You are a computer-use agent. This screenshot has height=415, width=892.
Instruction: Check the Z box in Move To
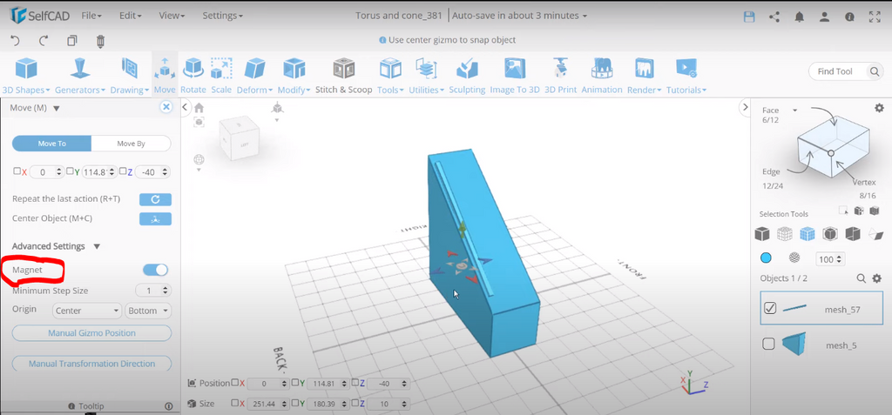122,171
